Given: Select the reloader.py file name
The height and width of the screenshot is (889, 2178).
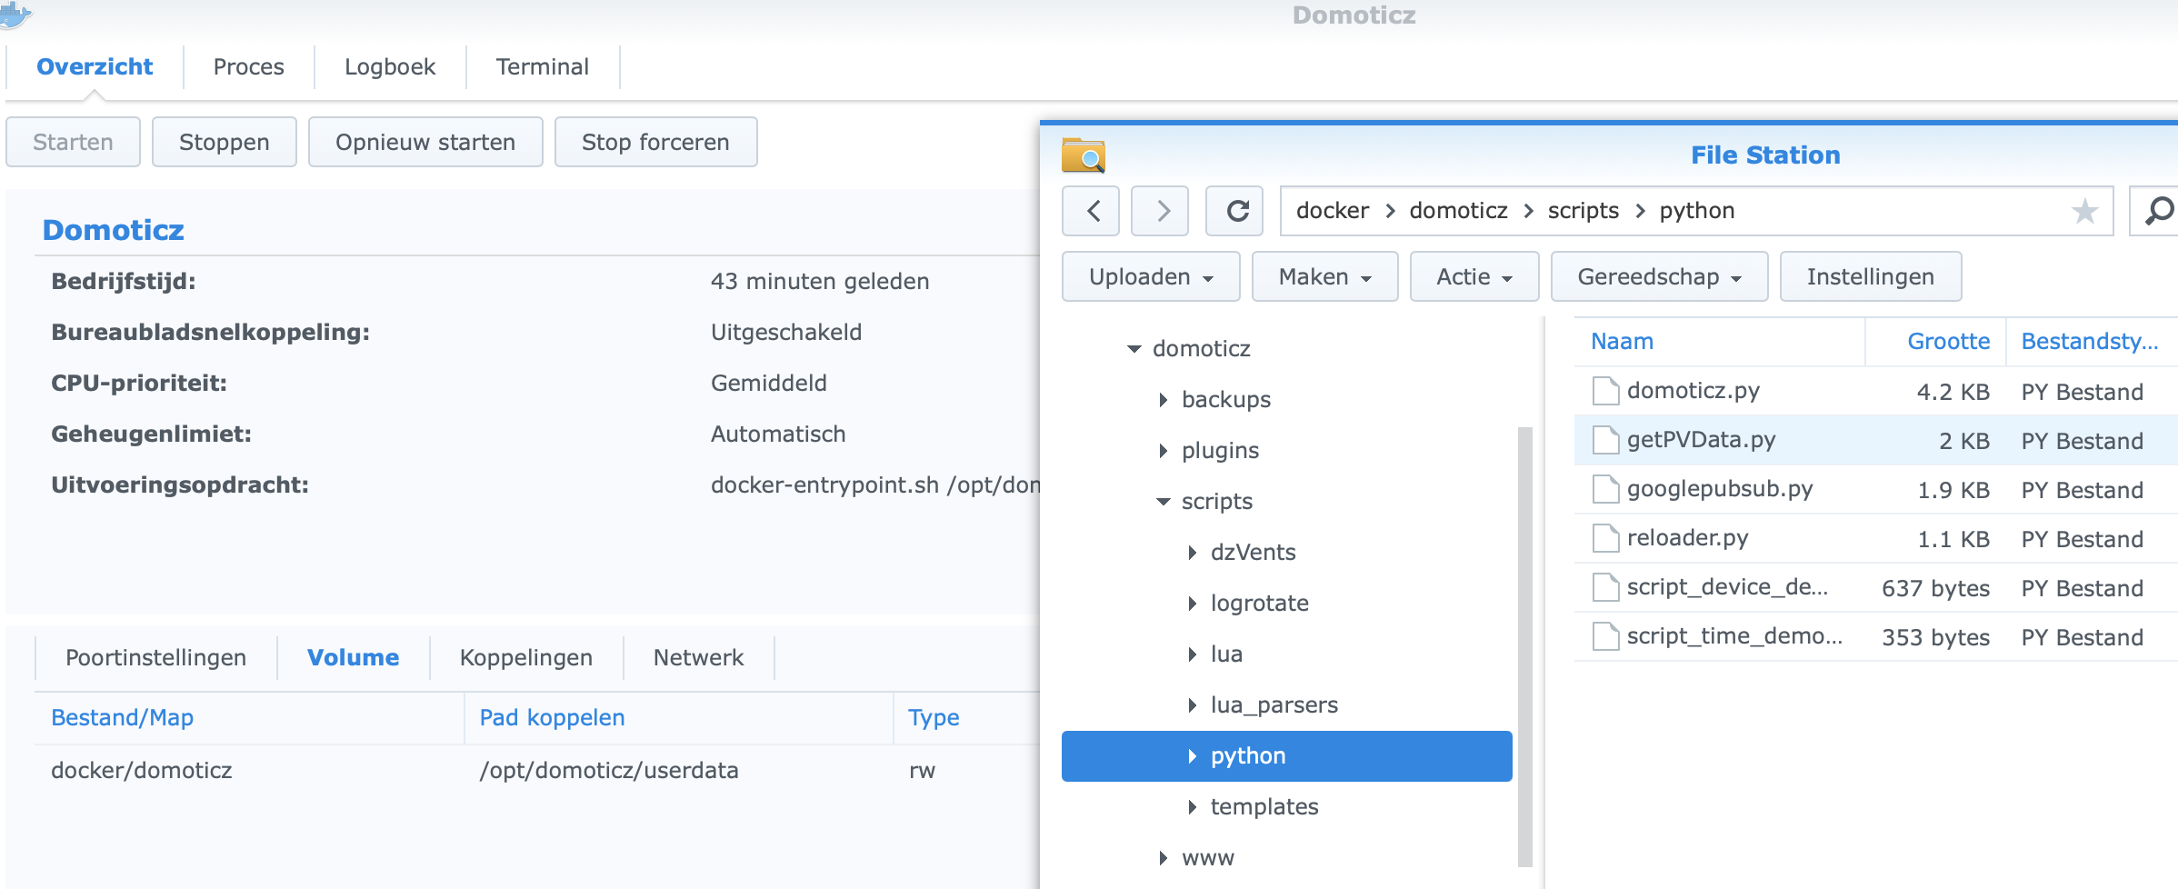Looking at the screenshot, I should coord(1687,538).
